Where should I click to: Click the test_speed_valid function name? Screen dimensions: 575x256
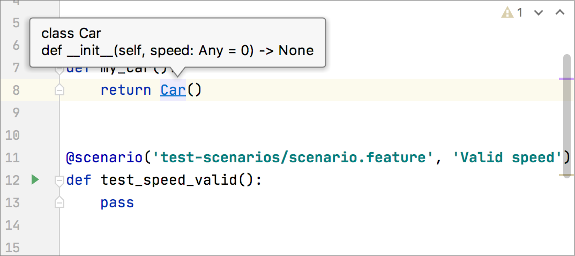pyautogui.click(x=168, y=180)
